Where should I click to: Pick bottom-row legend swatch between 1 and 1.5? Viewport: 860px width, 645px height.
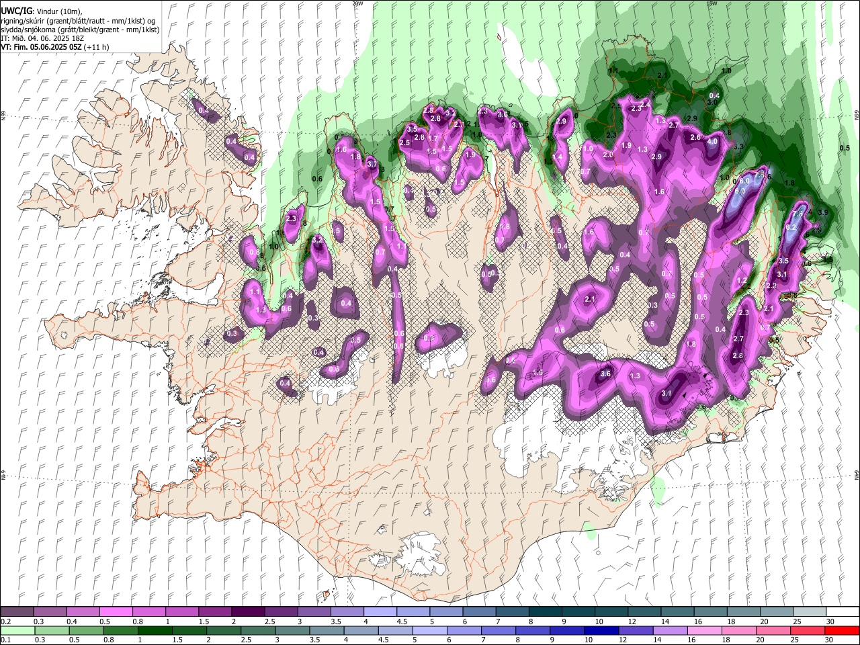(x=155, y=630)
